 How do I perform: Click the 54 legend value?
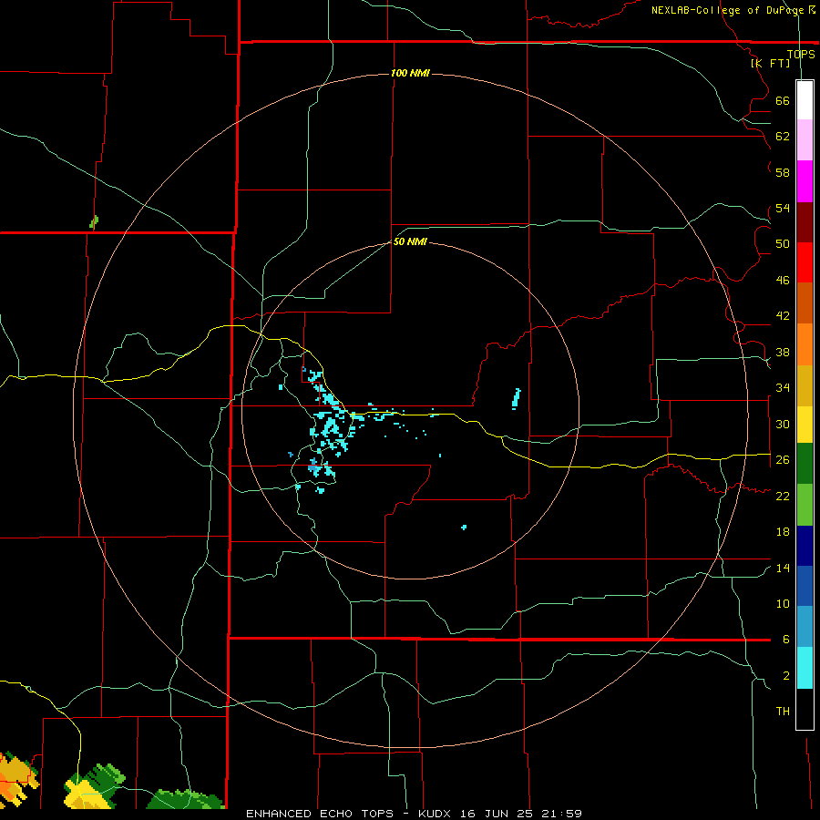(783, 208)
